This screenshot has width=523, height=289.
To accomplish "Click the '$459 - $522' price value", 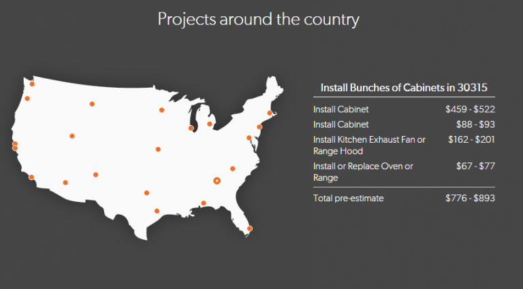I will (x=471, y=109).
